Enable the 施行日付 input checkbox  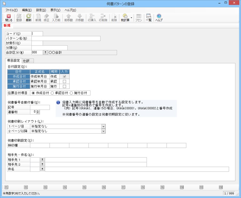(x=64, y=86)
